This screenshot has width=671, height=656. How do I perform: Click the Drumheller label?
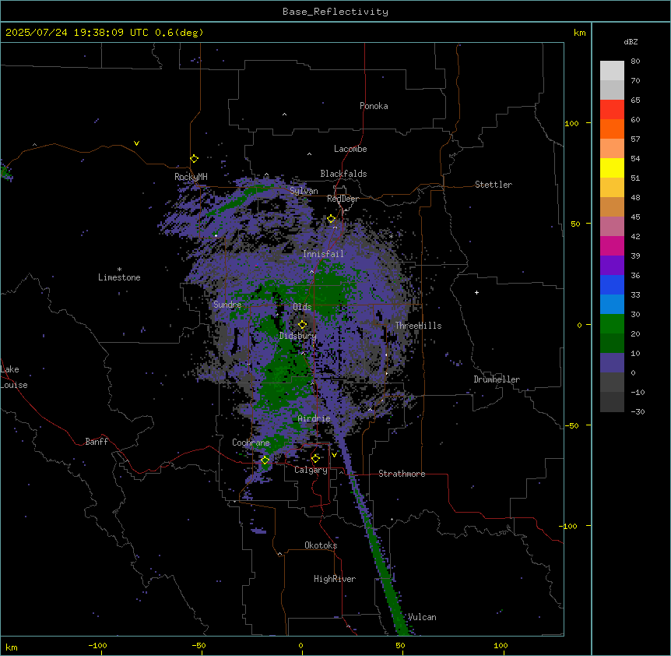[497, 379]
